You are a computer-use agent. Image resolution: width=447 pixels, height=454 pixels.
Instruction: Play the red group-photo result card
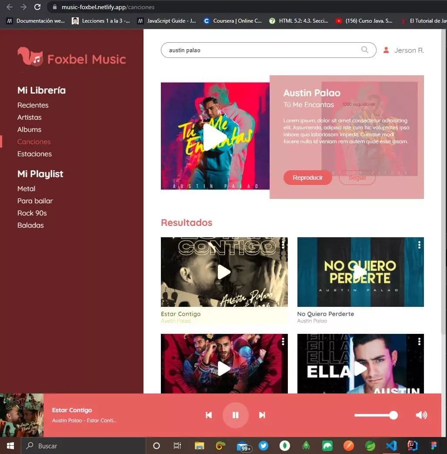tap(224, 369)
